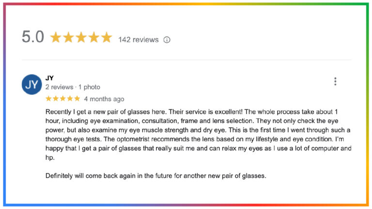Screen dimensions: 372x209
Task: Open the three-dot menu on JY's review
Action: 335,81
